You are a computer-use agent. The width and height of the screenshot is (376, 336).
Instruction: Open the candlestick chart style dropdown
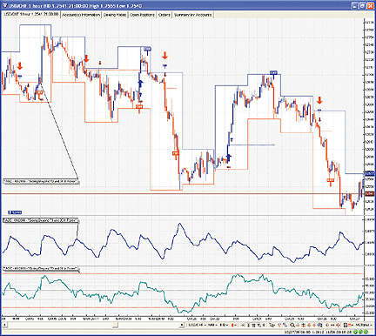(234, 325)
